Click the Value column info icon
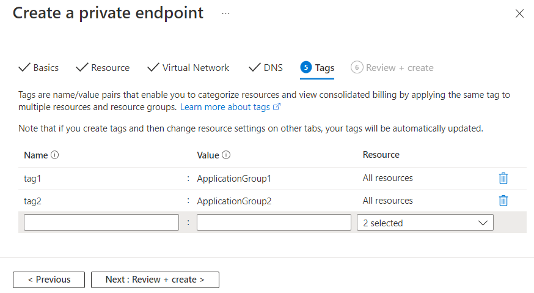Image resolution: width=534 pixels, height=293 pixels. click(x=226, y=155)
